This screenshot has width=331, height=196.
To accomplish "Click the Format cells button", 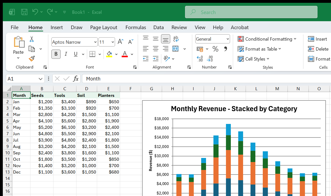I will pos(319,59).
